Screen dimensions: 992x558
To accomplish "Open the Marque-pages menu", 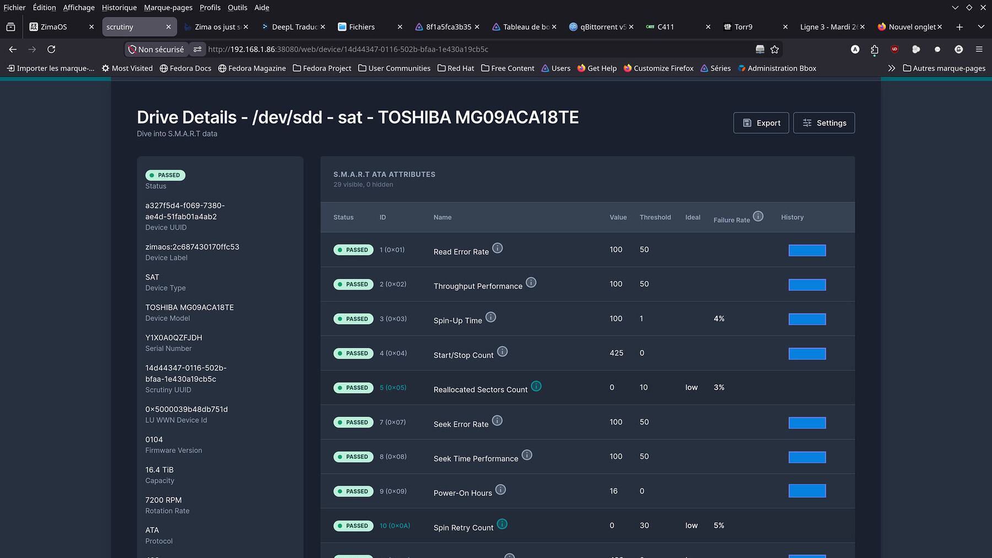I will click(x=168, y=8).
